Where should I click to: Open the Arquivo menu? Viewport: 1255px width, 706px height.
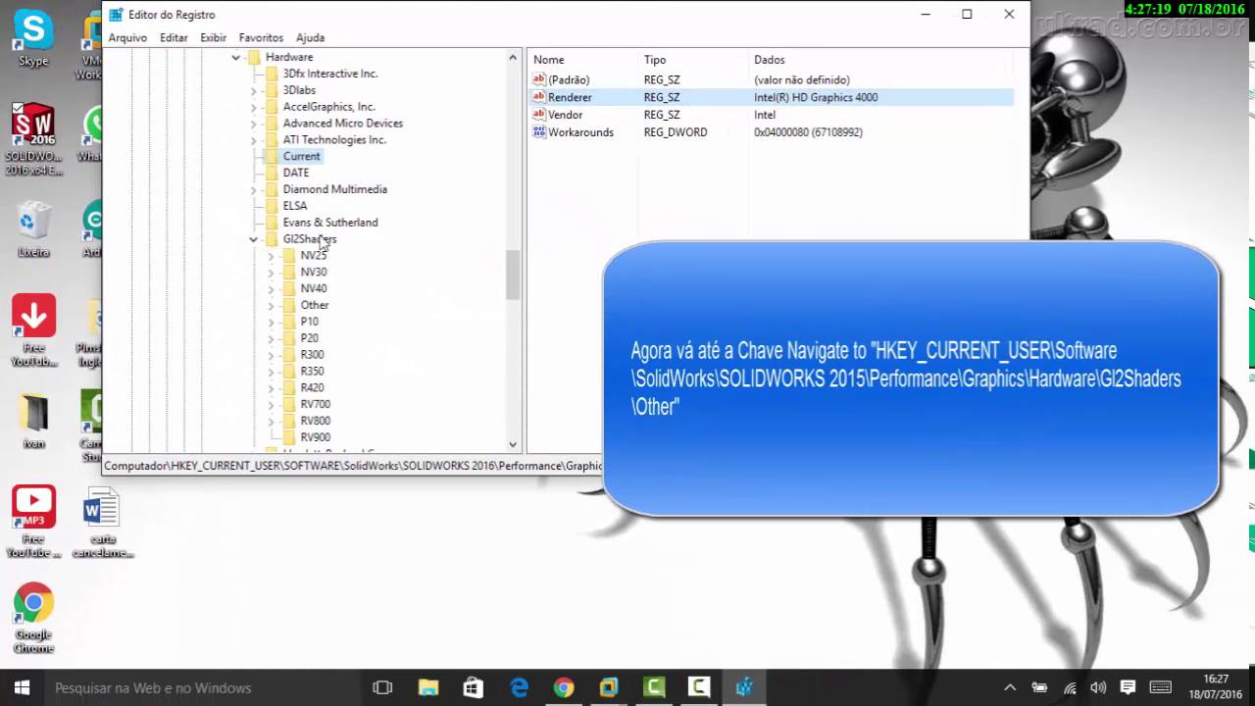127,37
